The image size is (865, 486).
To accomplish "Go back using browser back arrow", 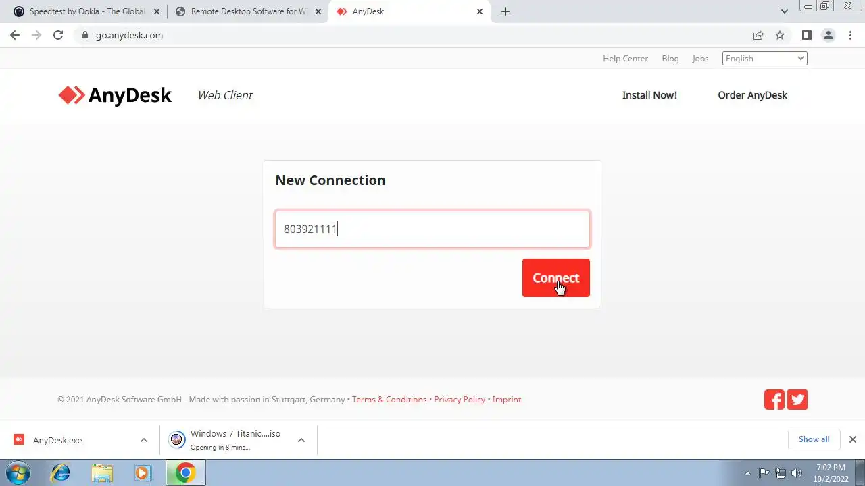I will (x=15, y=35).
